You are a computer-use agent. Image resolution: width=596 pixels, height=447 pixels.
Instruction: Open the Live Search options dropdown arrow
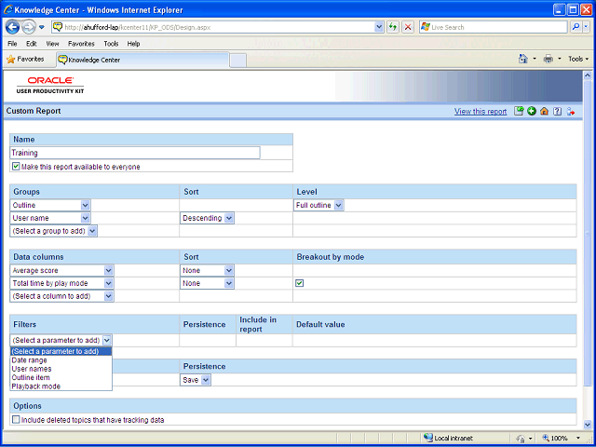click(586, 27)
